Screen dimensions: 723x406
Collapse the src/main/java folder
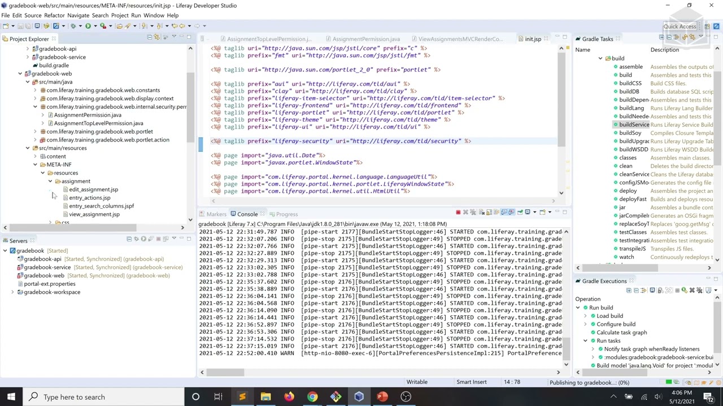tap(27, 82)
